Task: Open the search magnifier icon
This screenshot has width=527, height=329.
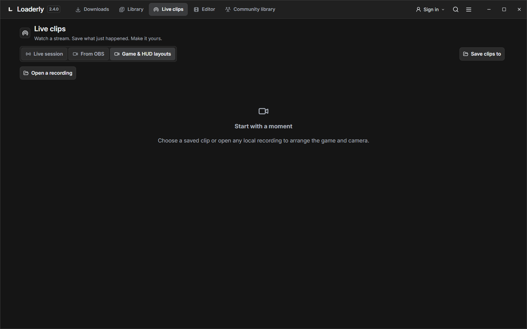Action: (456, 10)
